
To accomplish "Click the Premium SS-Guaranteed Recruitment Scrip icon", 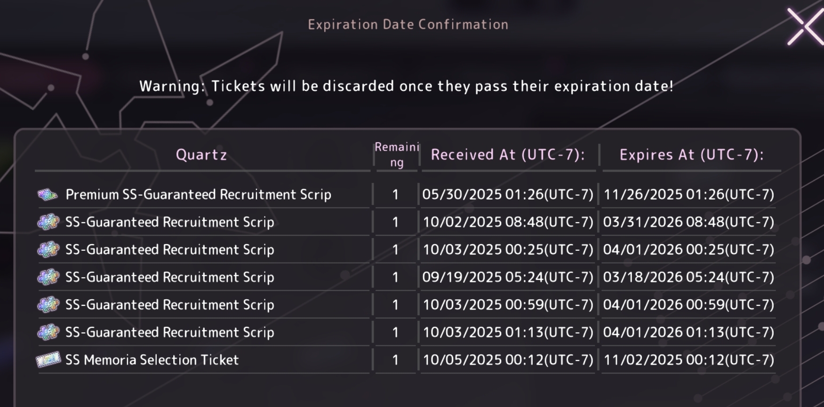I will point(48,194).
